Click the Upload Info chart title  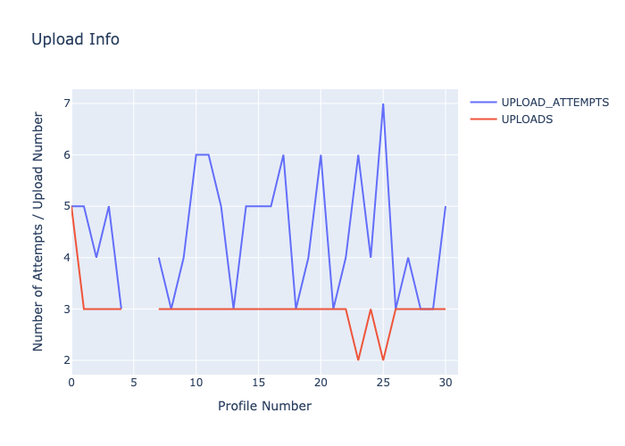point(75,39)
